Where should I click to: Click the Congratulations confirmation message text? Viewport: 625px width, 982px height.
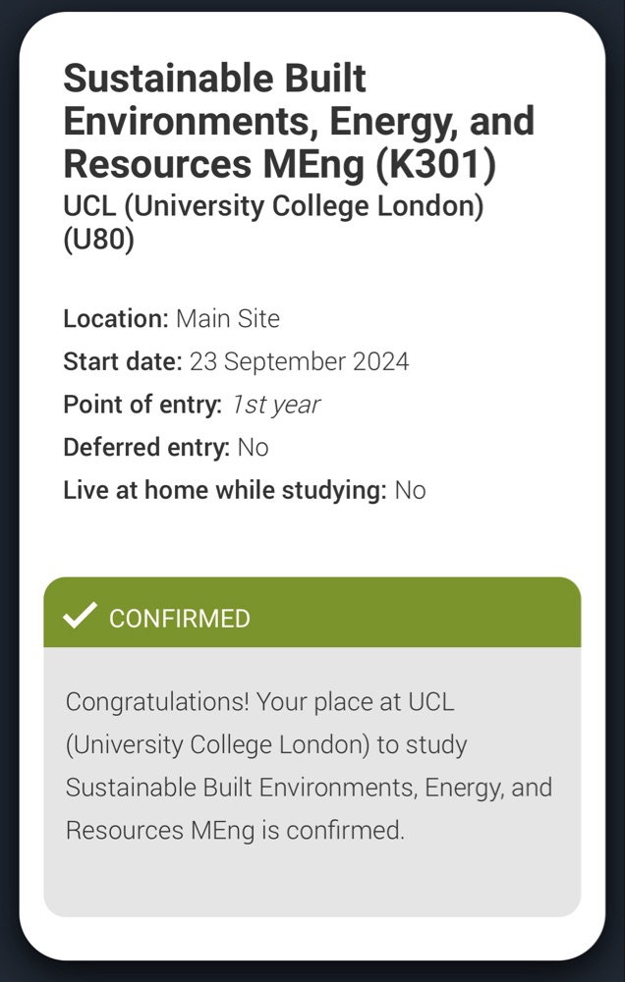[309, 765]
